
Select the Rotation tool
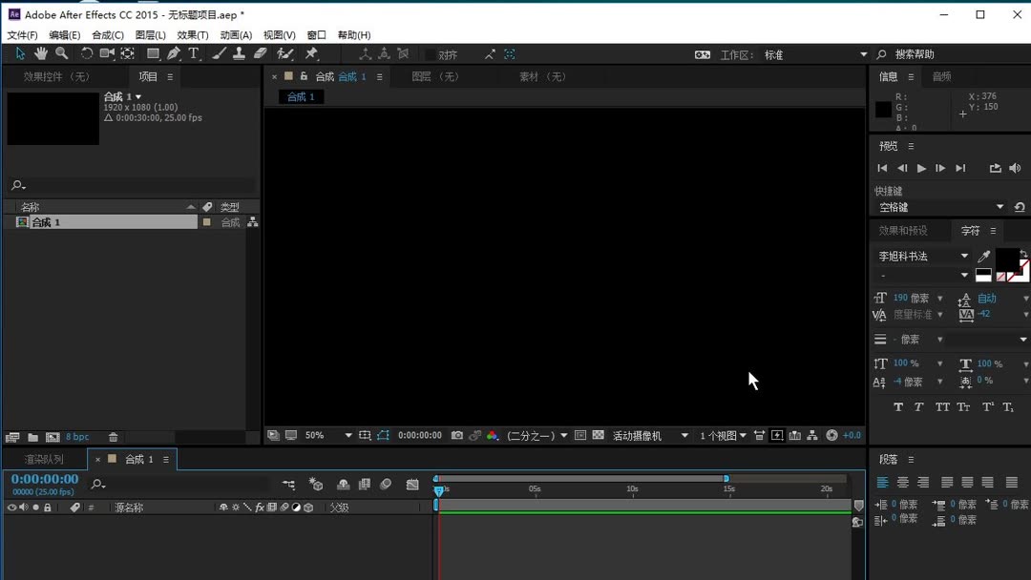tap(86, 53)
